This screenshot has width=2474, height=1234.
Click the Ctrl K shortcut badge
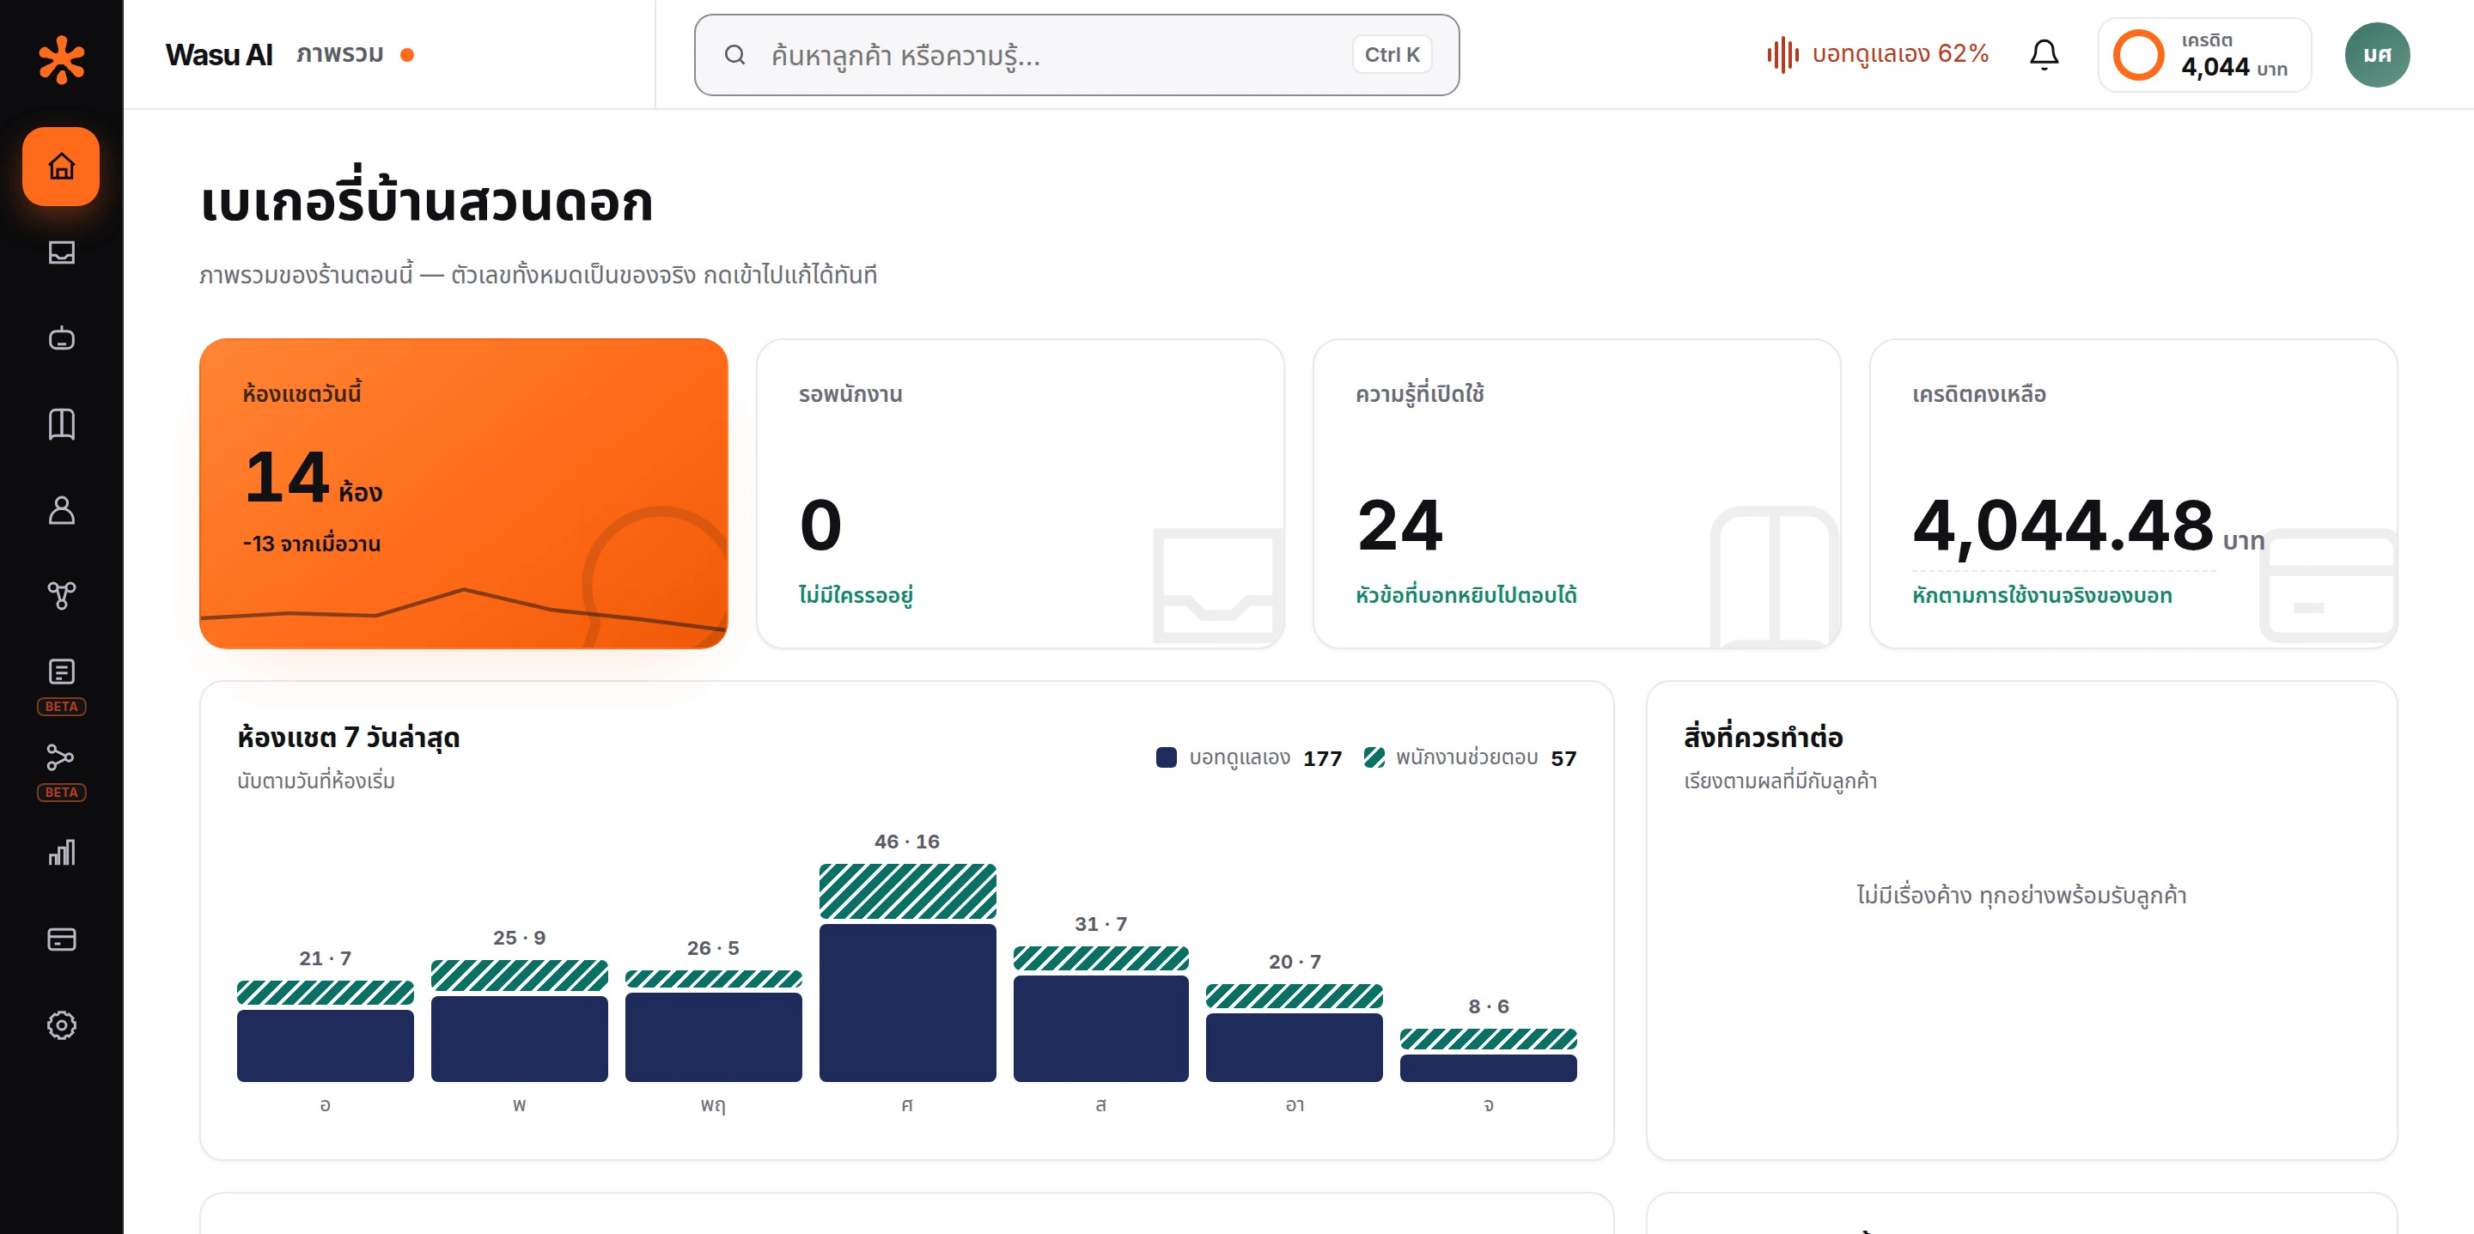click(1392, 55)
